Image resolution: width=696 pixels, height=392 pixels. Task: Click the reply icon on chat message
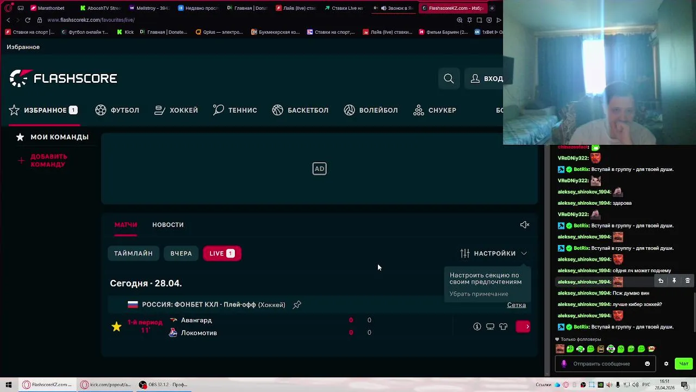coord(661,281)
